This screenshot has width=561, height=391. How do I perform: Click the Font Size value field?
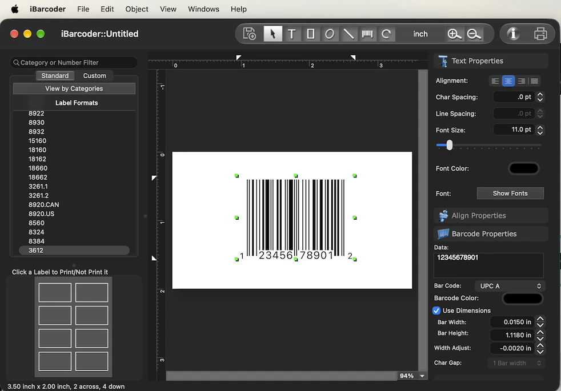pos(514,130)
